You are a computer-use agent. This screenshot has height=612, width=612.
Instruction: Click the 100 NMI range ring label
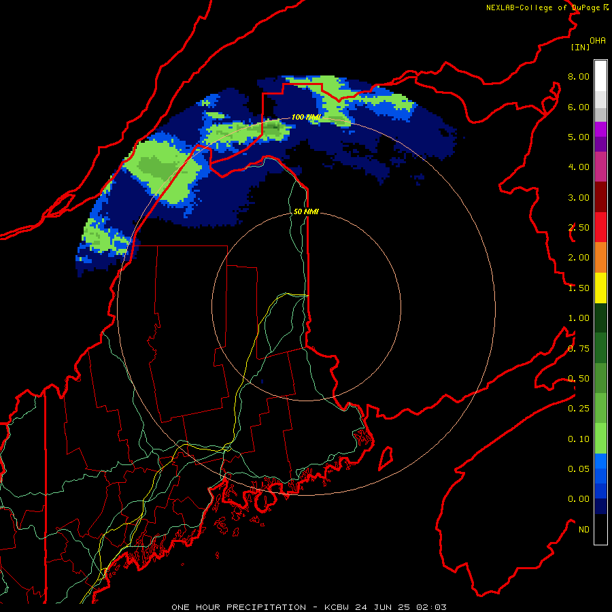306,117
